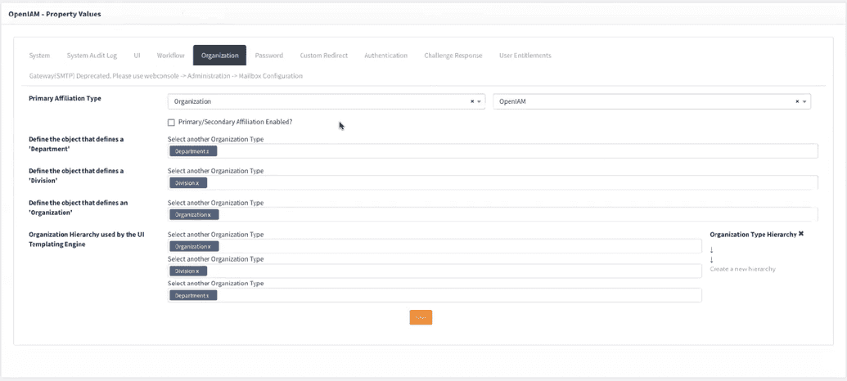Screen dimensions: 847x381
Task: Clear the OpenIAM selection using its x icon
Action: pos(797,101)
